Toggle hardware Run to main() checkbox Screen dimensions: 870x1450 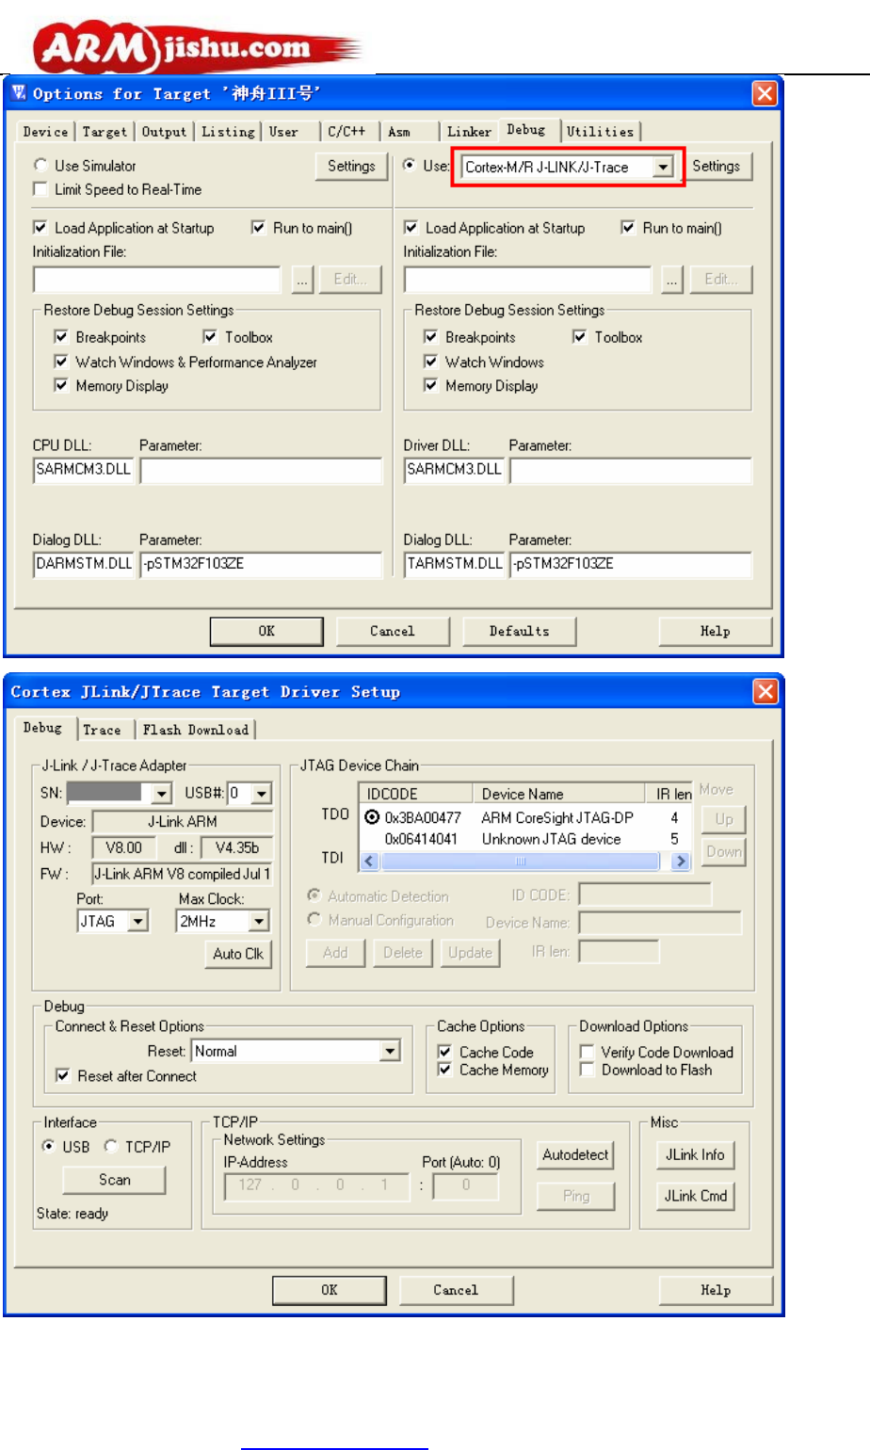pos(628,228)
